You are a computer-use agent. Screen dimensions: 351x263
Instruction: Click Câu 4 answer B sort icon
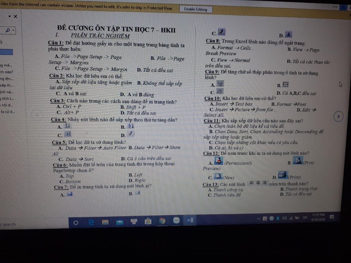pos(131,126)
